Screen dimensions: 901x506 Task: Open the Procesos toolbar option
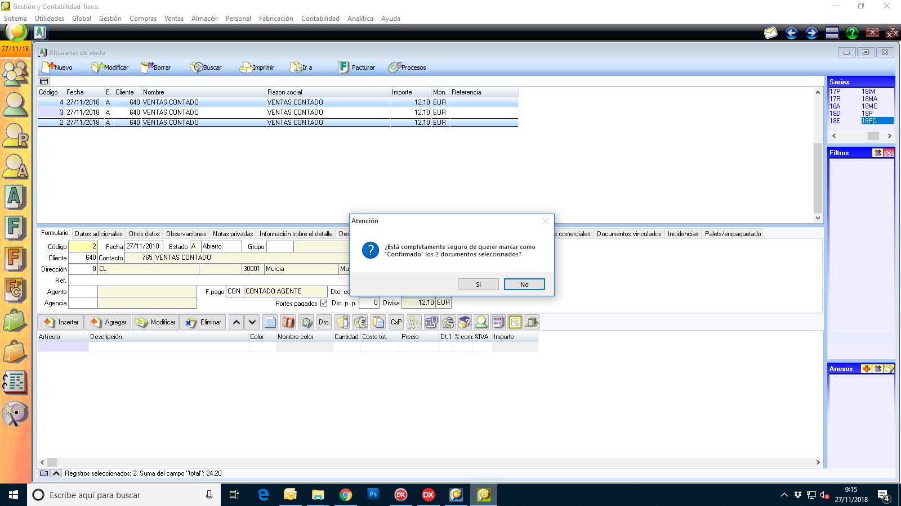pyautogui.click(x=407, y=67)
